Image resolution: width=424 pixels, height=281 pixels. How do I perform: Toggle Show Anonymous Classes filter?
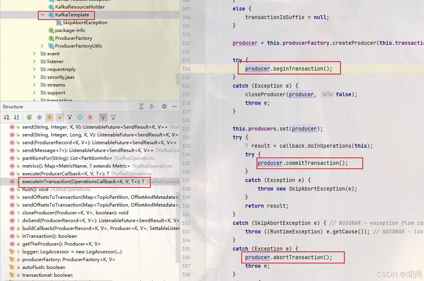coord(80,117)
